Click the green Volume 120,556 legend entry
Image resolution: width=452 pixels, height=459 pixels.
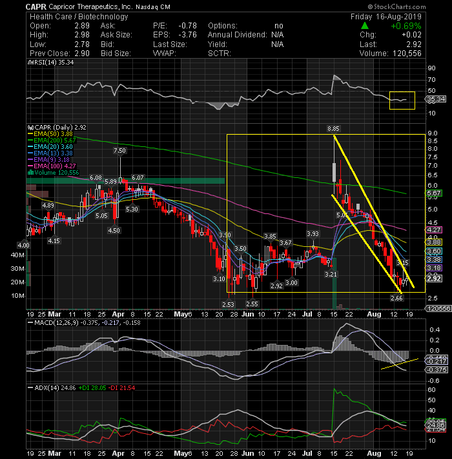[x=54, y=172]
